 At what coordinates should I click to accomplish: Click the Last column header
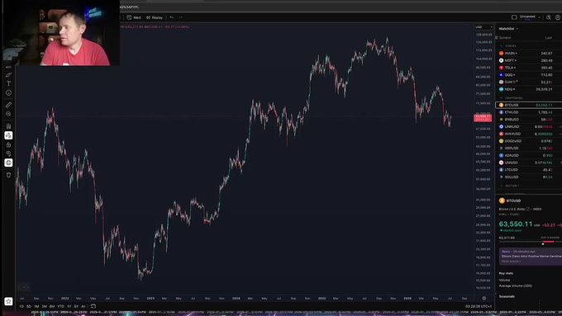point(549,38)
